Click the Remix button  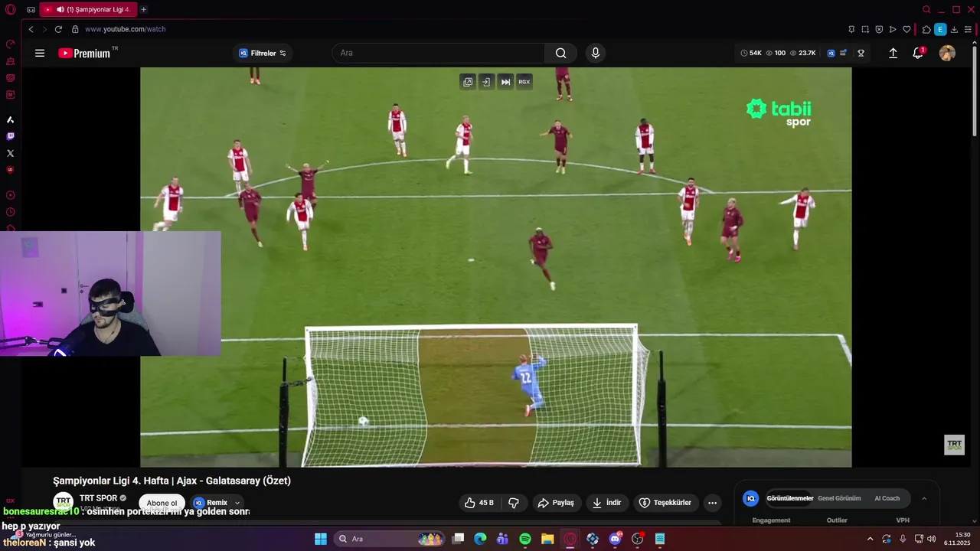click(x=211, y=503)
